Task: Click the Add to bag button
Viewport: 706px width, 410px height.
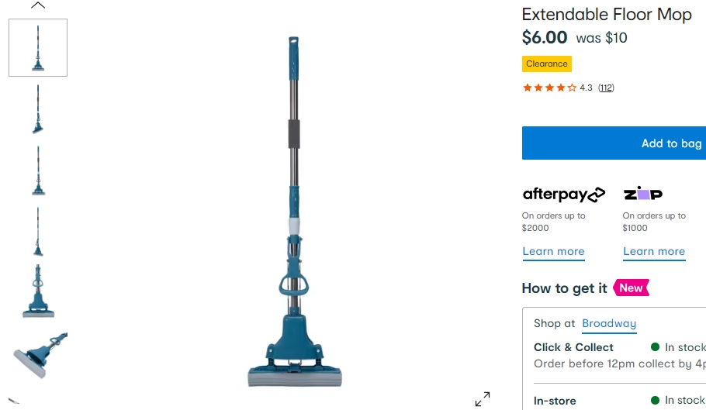Action: click(x=614, y=143)
